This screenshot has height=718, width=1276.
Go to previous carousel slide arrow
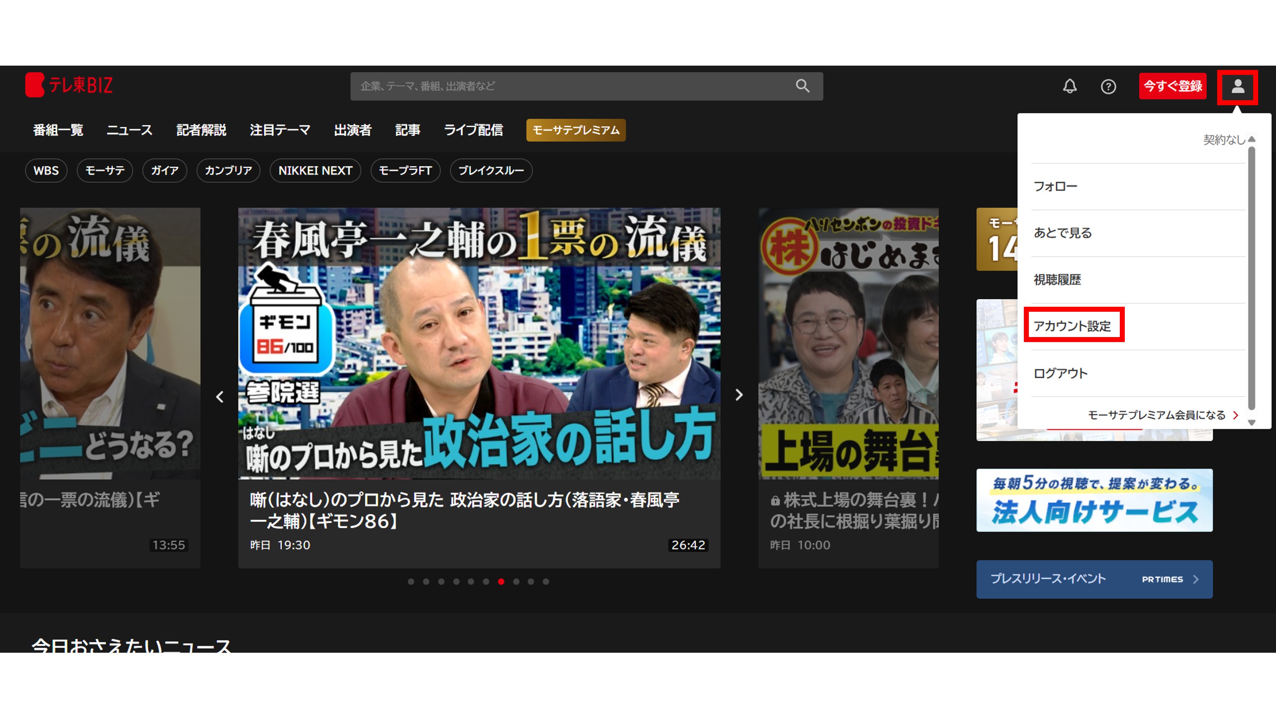220,396
